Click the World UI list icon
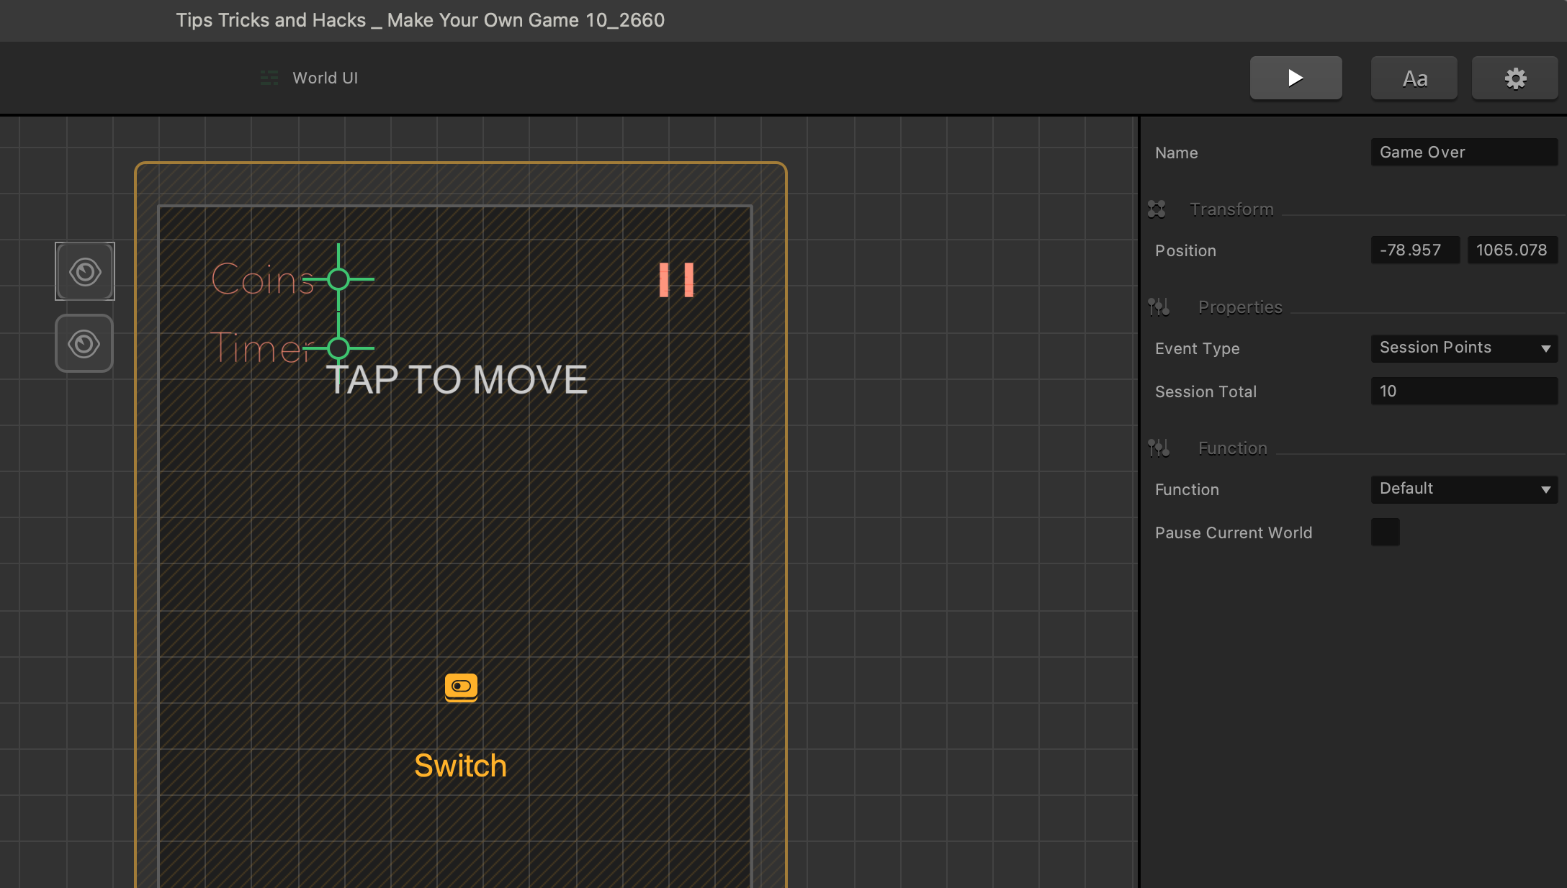 [x=269, y=78]
